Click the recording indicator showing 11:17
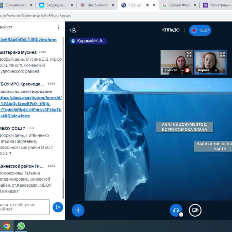 point(200,30)
